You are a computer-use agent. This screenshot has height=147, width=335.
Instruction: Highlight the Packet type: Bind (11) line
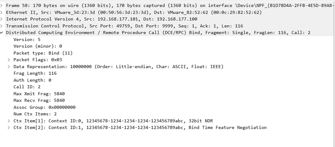(x=43, y=53)
